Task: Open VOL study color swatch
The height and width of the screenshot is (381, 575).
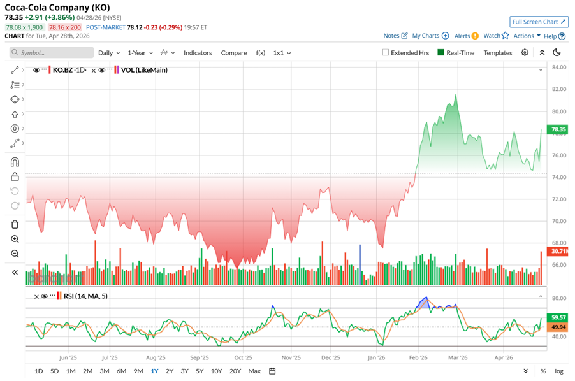Action: tap(117, 70)
